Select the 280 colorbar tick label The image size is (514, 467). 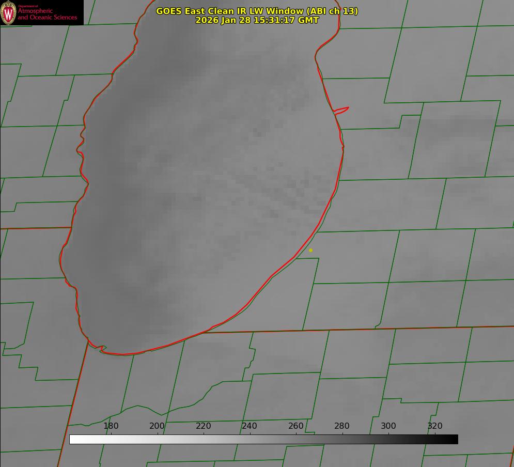(342, 426)
